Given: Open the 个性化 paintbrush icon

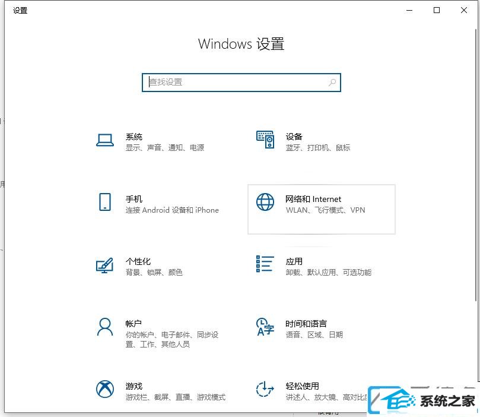Looking at the screenshot, I should pyautogui.click(x=104, y=266).
